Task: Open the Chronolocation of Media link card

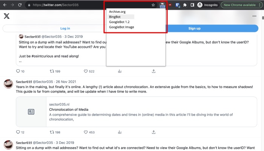Action: 137,112
